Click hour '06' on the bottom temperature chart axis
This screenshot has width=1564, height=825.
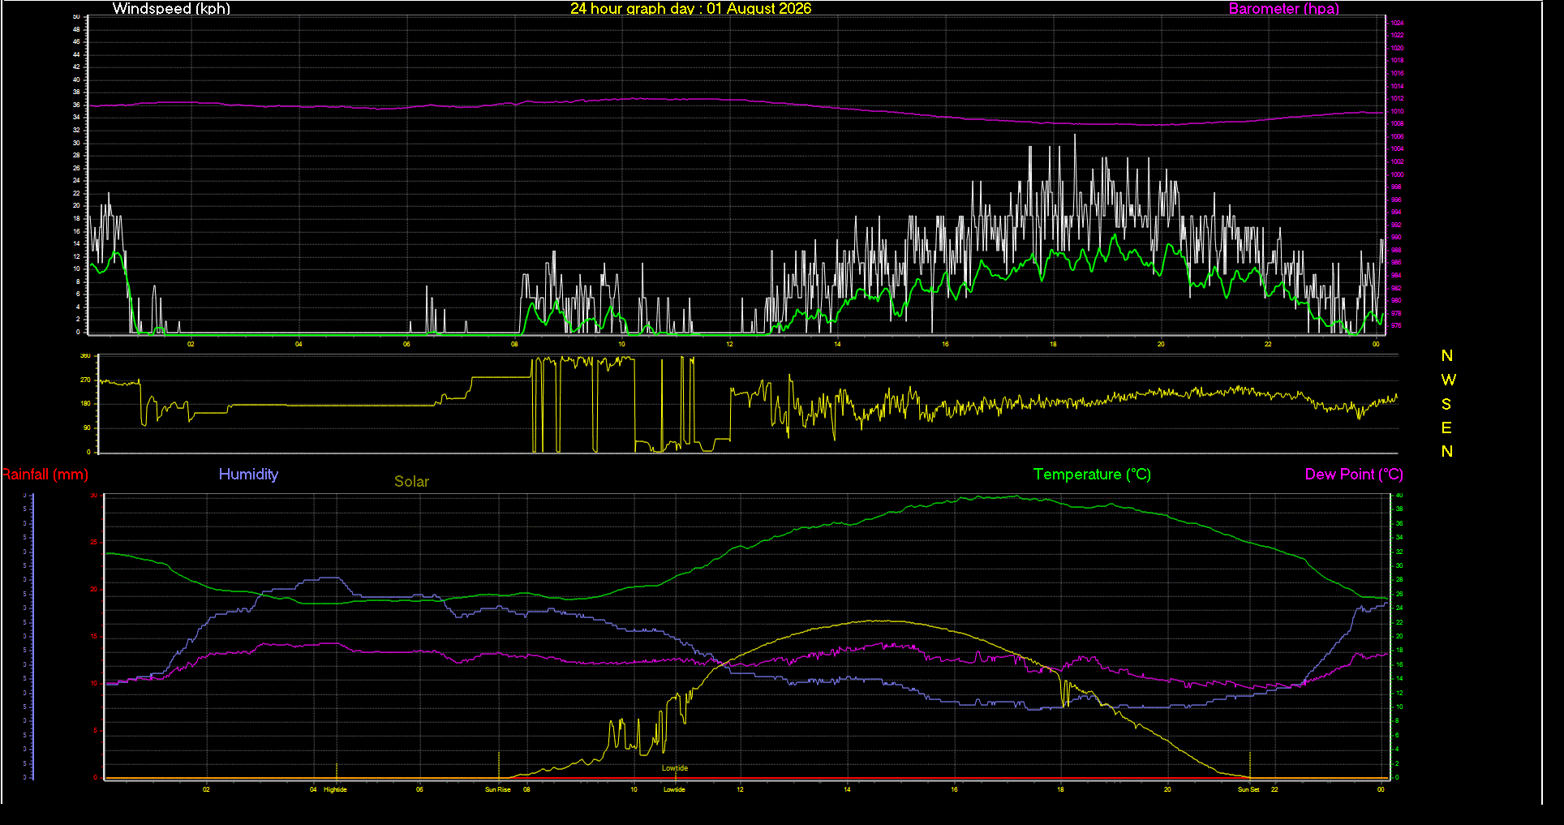(x=419, y=789)
